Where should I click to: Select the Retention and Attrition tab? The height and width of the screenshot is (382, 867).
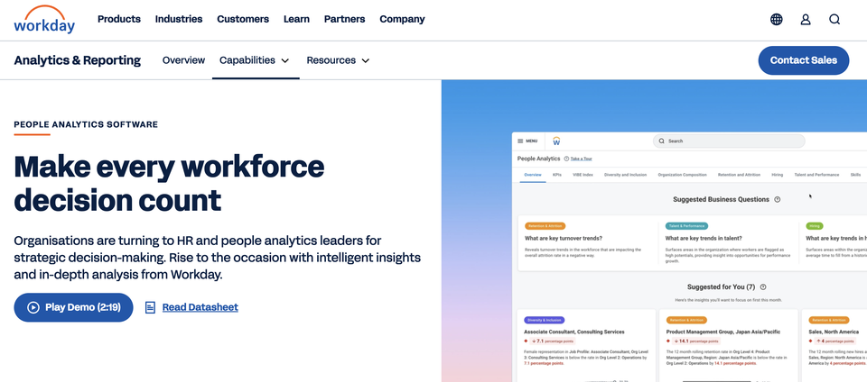[x=740, y=175]
